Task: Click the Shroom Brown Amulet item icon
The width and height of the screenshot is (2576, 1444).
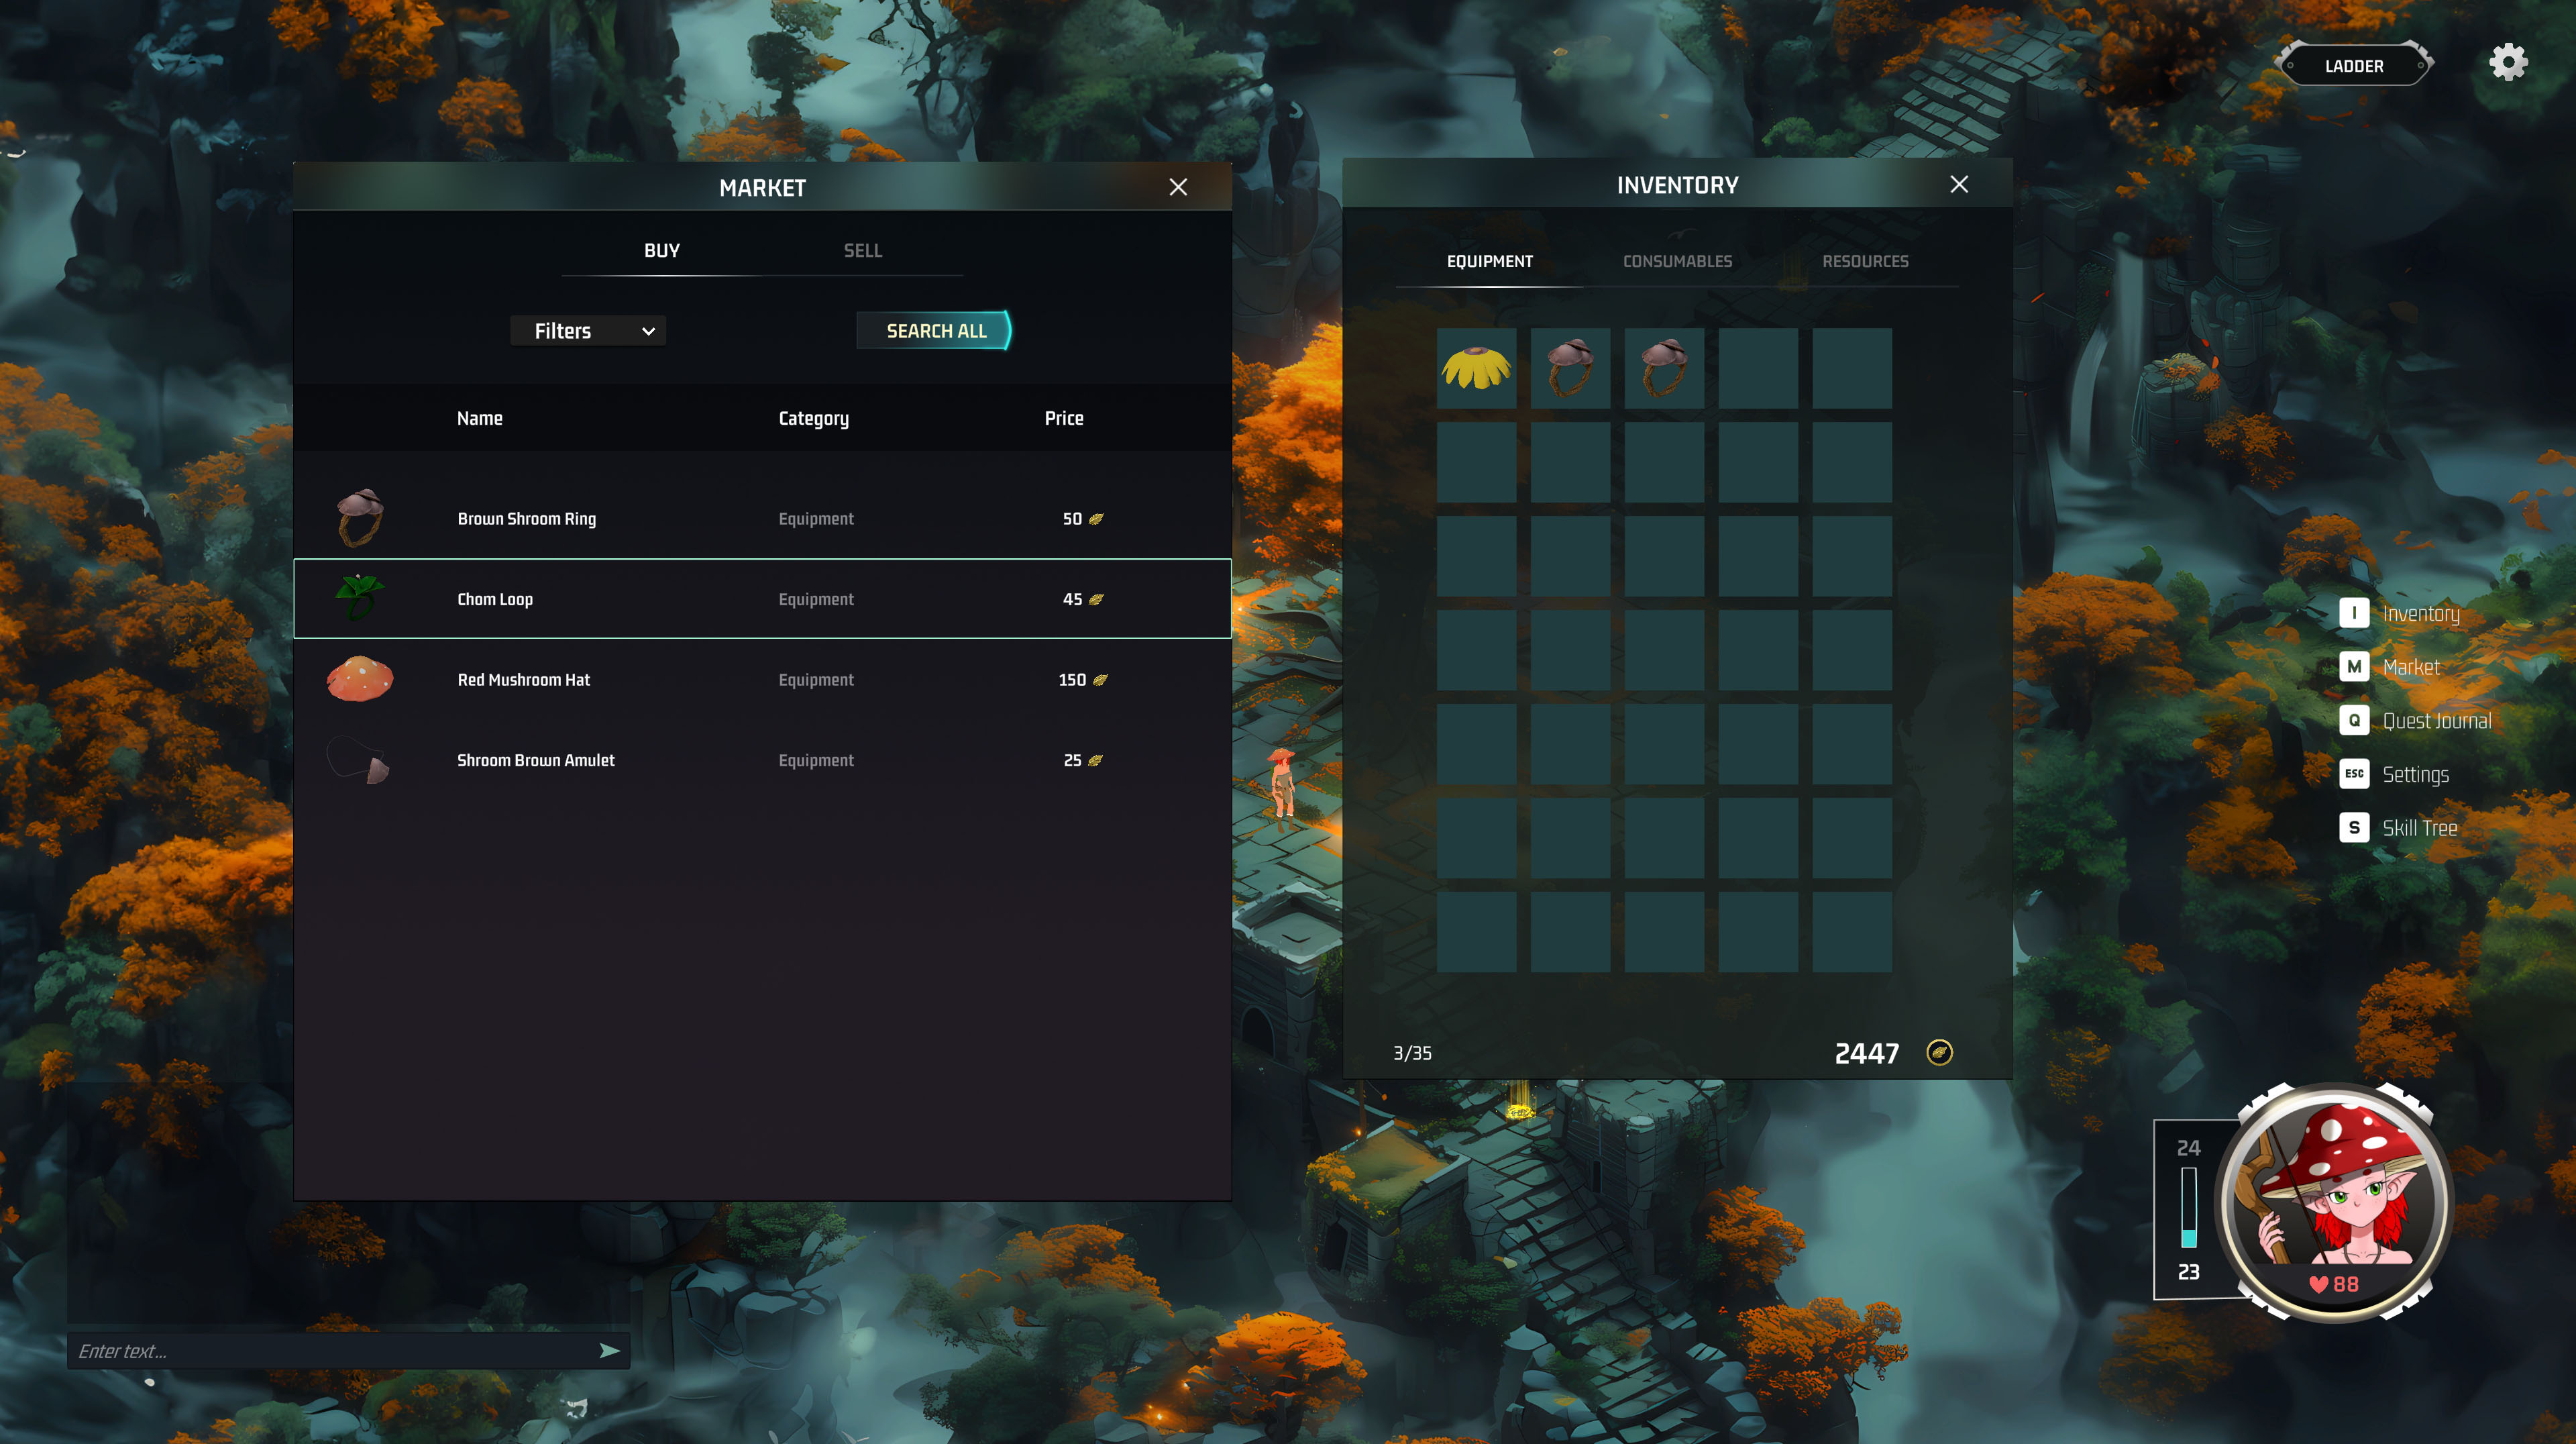Action: [x=359, y=760]
